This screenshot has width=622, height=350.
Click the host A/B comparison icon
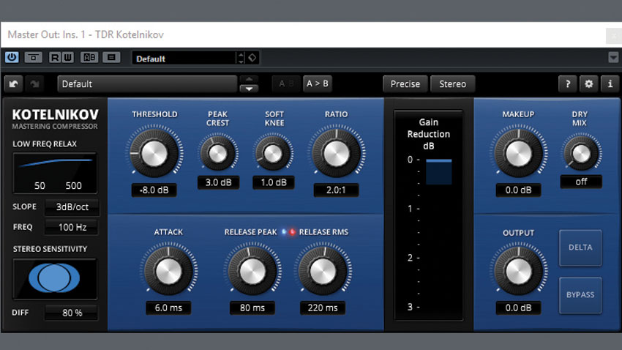pos(89,58)
